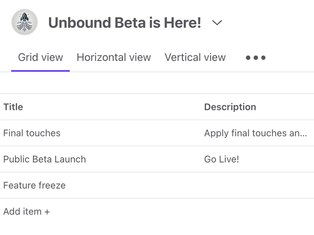
Task: Open the three-dot more views menu
Action: [256, 58]
